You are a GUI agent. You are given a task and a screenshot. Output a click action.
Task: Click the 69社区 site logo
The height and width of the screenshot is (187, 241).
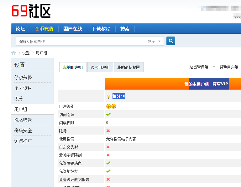click(31, 11)
